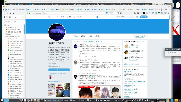Click the 47,771 ツイート count
The image size is (181, 102).
(76, 36)
